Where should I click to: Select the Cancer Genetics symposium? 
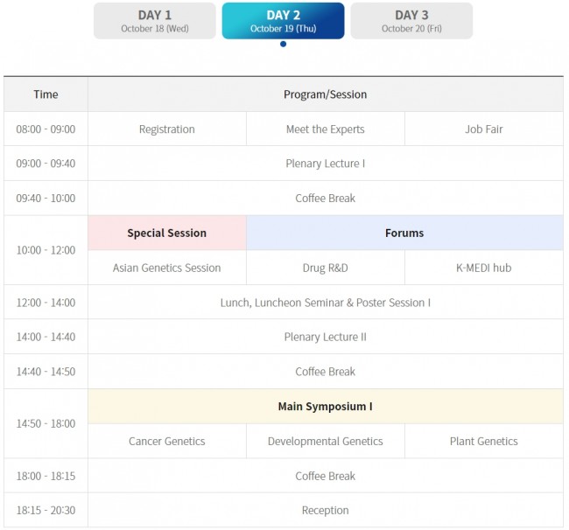(167, 441)
